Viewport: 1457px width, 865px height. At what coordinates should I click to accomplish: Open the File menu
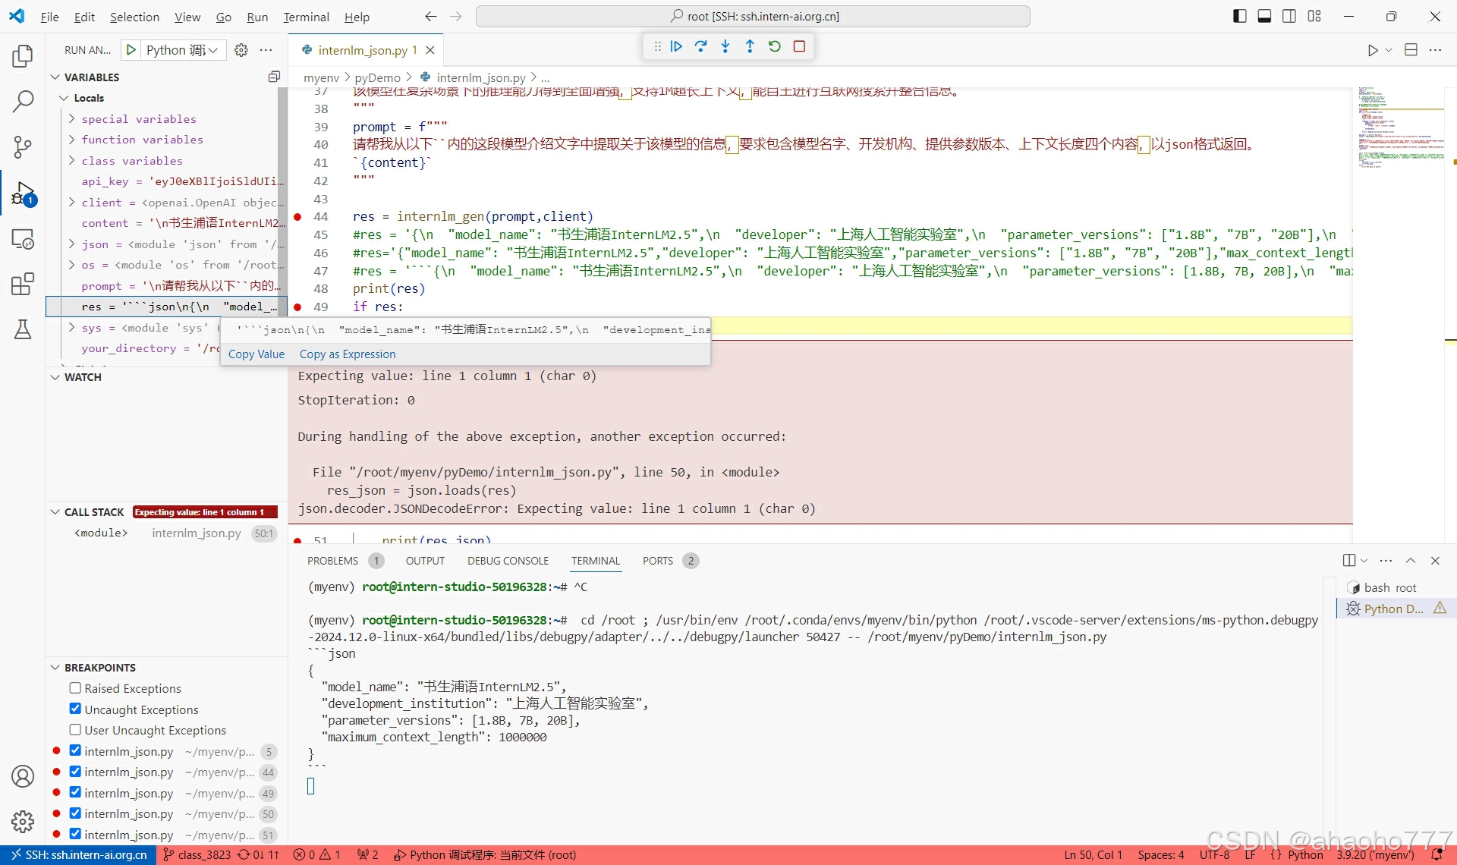[49, 17]
